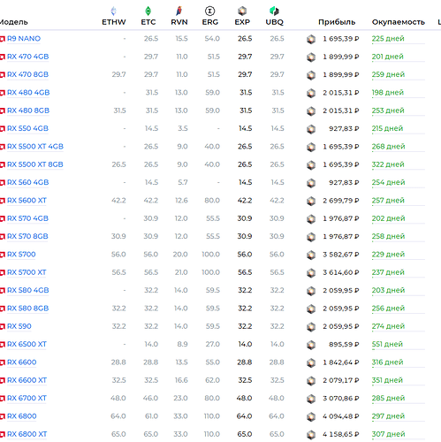The height and width of the screenshot is (442, 441).
Task: Click the ETHW coin icon in header
Action: (x=114, y=11)
